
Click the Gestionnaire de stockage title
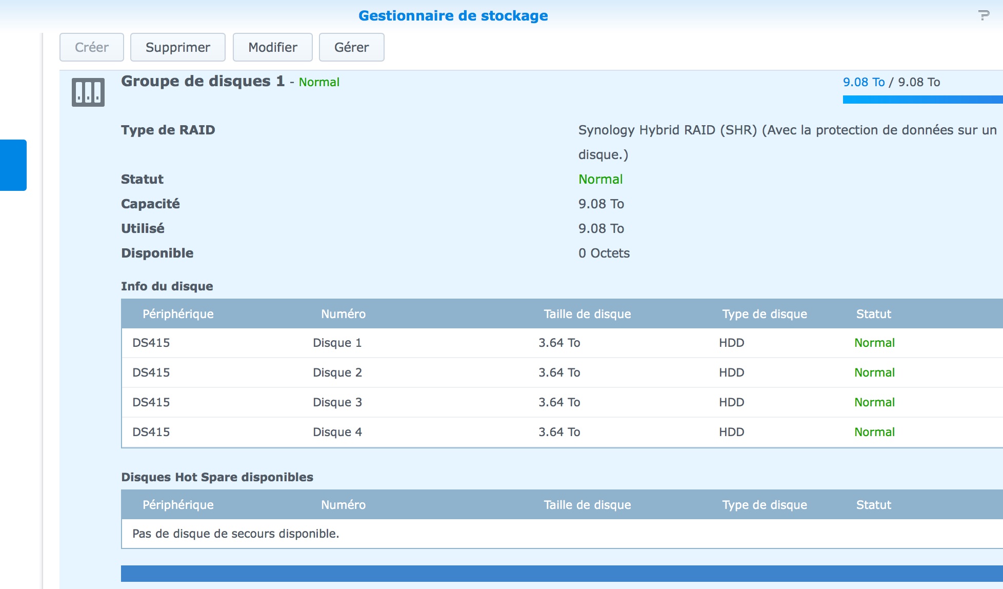(453, 16)
